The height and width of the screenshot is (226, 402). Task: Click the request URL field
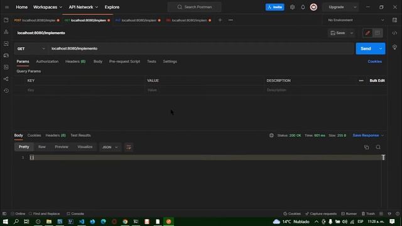tap(201, 48)
